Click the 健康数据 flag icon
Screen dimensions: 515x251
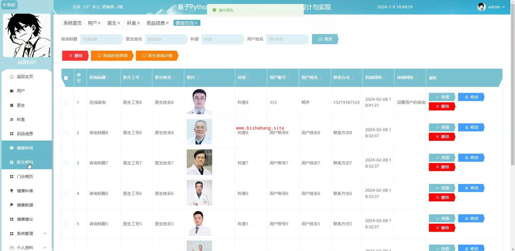coord(12,205)
